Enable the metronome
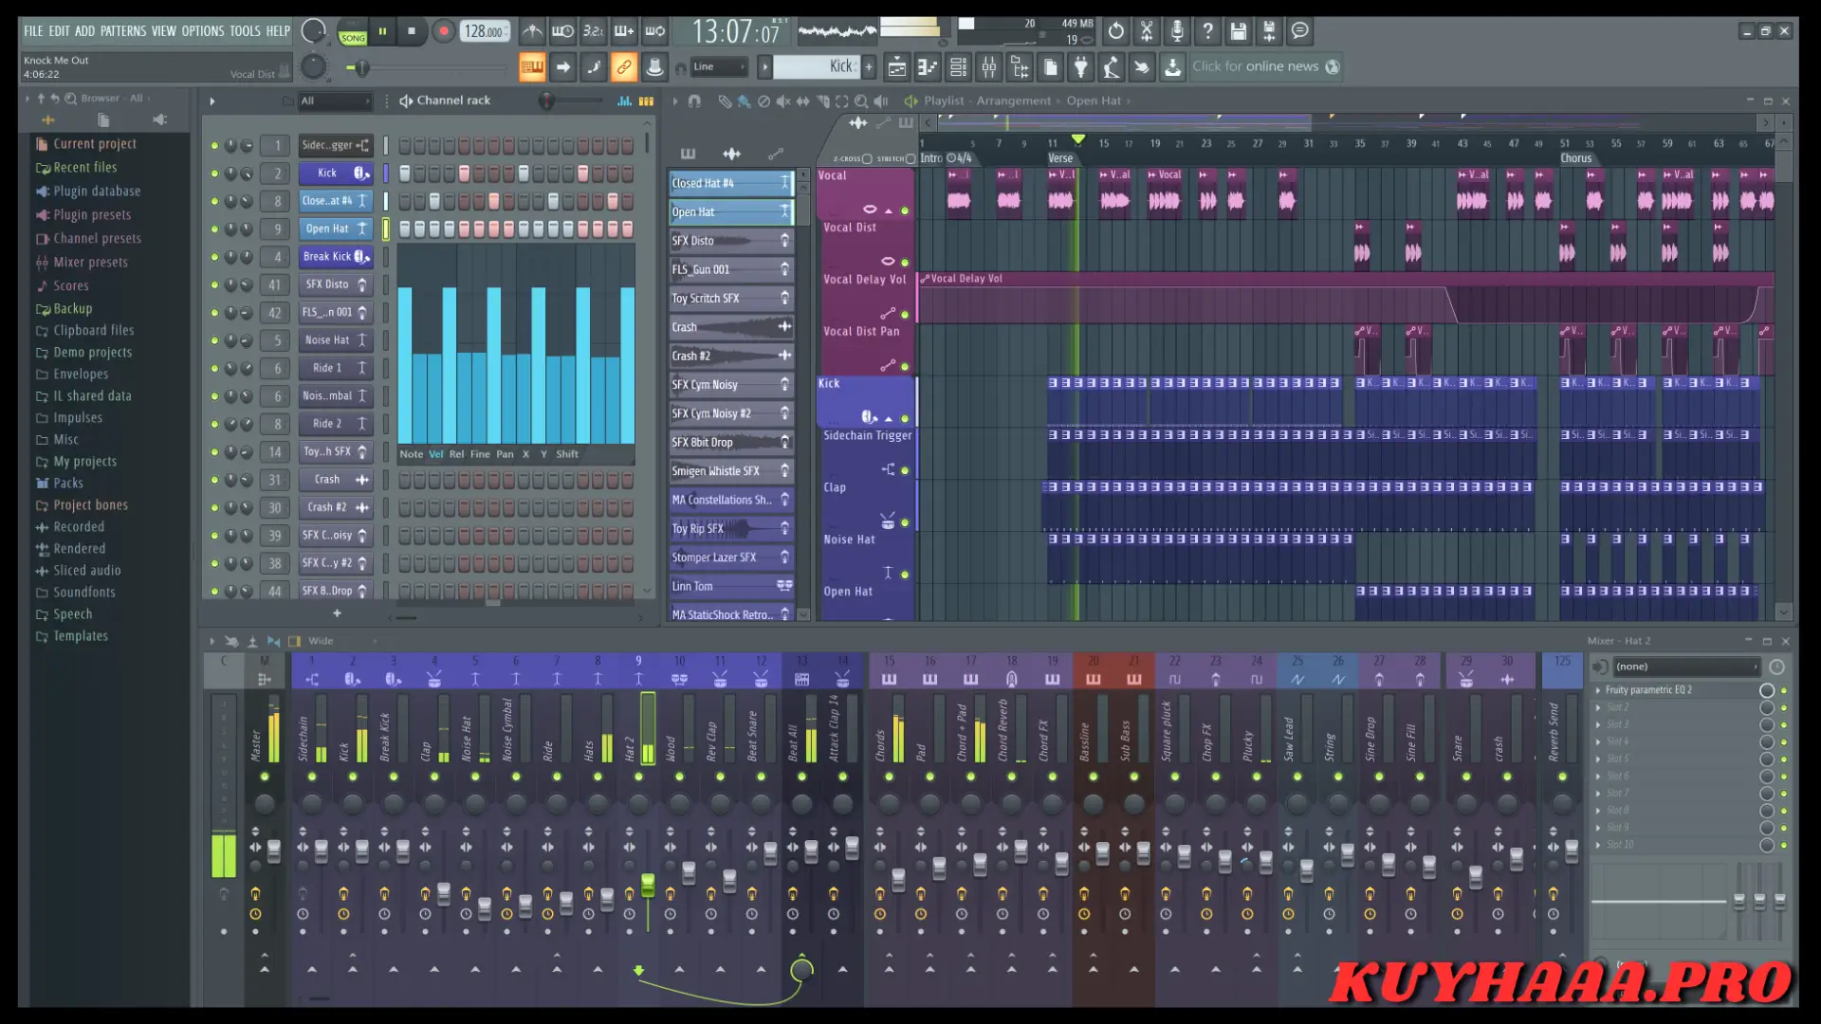1821x1024 pixels. (x=532, y=30)
